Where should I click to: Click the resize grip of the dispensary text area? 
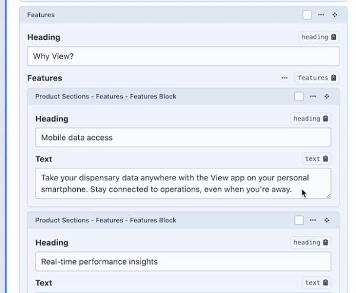(x=328, y=195)
